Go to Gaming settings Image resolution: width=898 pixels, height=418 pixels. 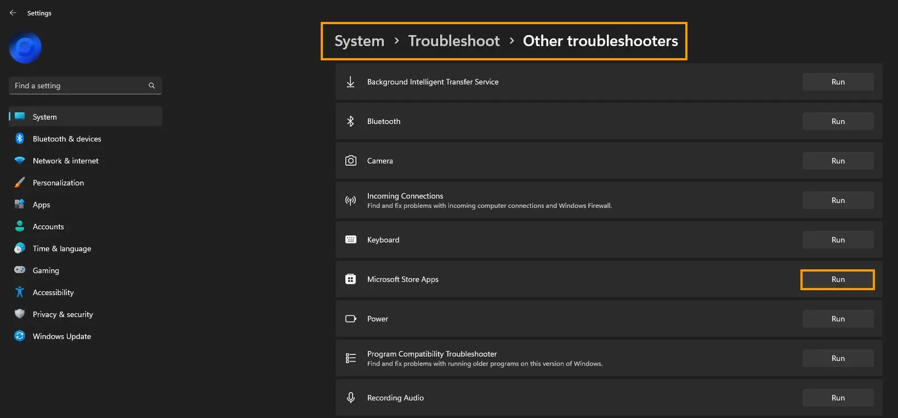86,270
